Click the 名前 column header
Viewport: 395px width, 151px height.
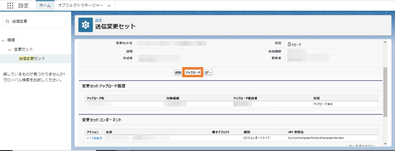pos(109,132)
